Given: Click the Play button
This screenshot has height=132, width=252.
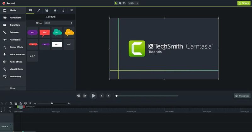Looking at the screenshot, I should click(93, 96).
